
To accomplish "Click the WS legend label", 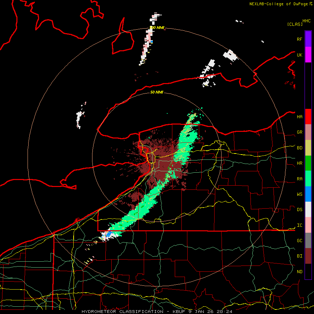I will (x=299, y=194).
